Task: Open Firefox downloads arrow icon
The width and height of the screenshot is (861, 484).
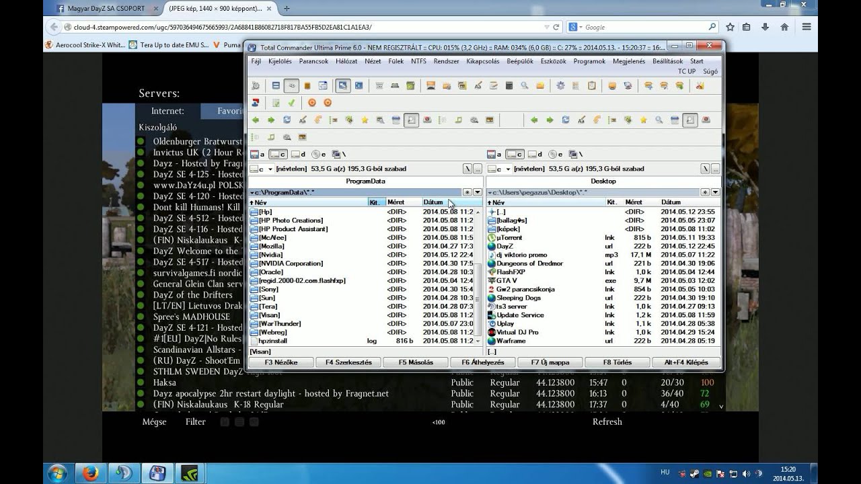Action: pos(765,27)
